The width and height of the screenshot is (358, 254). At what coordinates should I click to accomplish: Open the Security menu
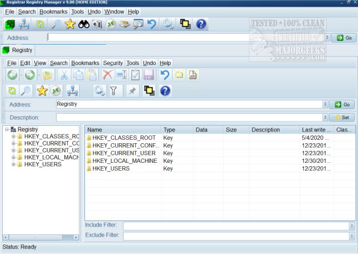tap(112, 63)
